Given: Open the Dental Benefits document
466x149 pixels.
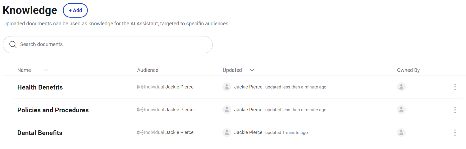Looking at the screenshot, I should click(x=40, y=133).
